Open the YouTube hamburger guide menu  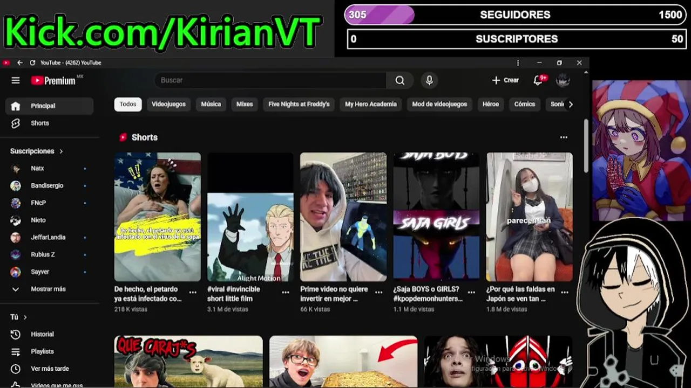16,80
